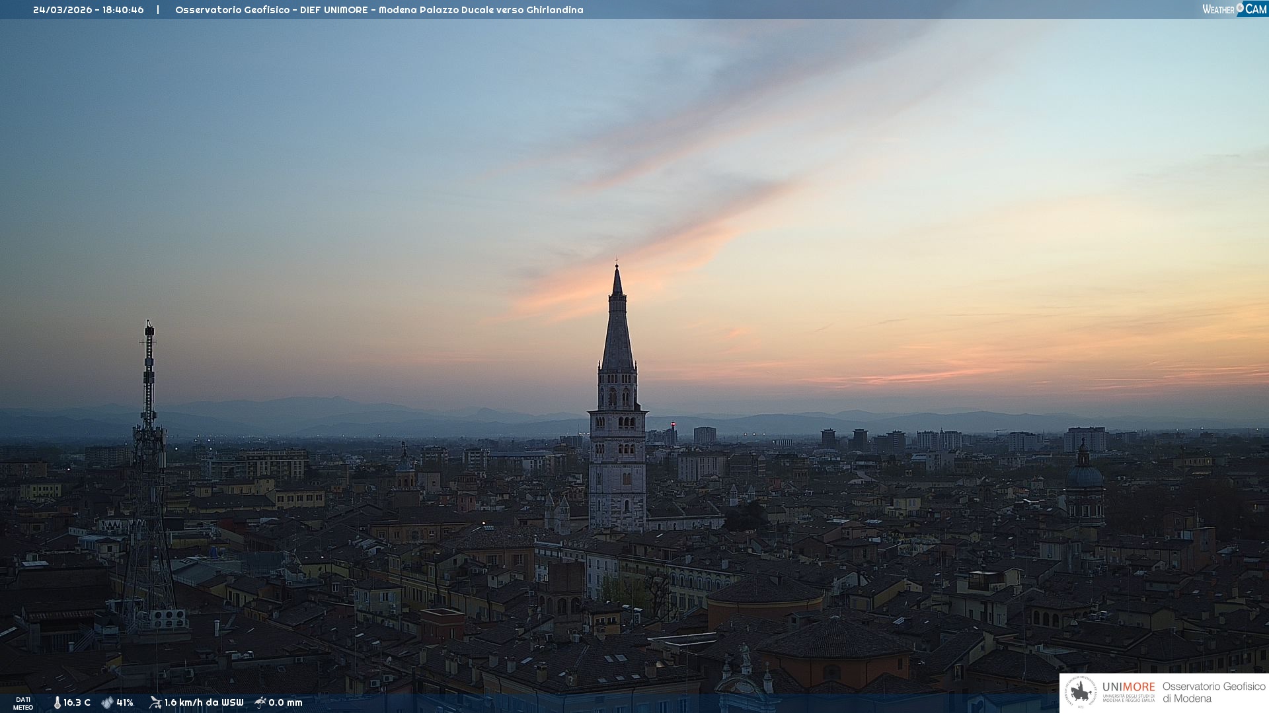Screen dimensions: 1269x713
Task: Click the WeatherCam camera lens icon
Action: (1240, 7)
